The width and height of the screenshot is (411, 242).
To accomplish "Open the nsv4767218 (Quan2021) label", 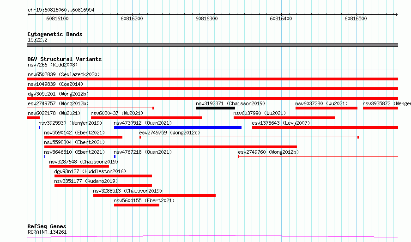I will pyautogui.click(x=143, y=152).
